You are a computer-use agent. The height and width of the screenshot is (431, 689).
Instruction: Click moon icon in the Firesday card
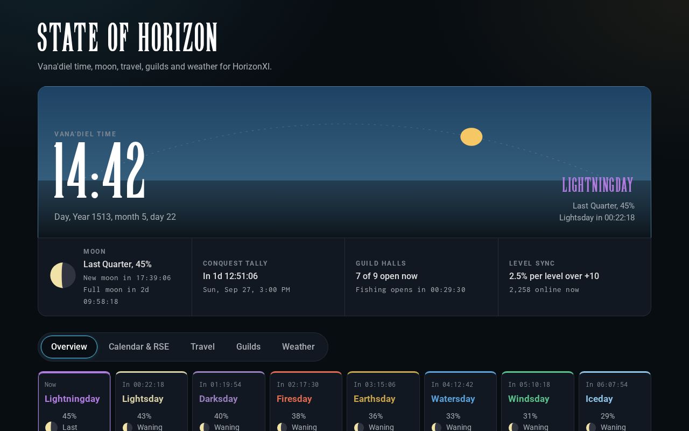(282, 427)
